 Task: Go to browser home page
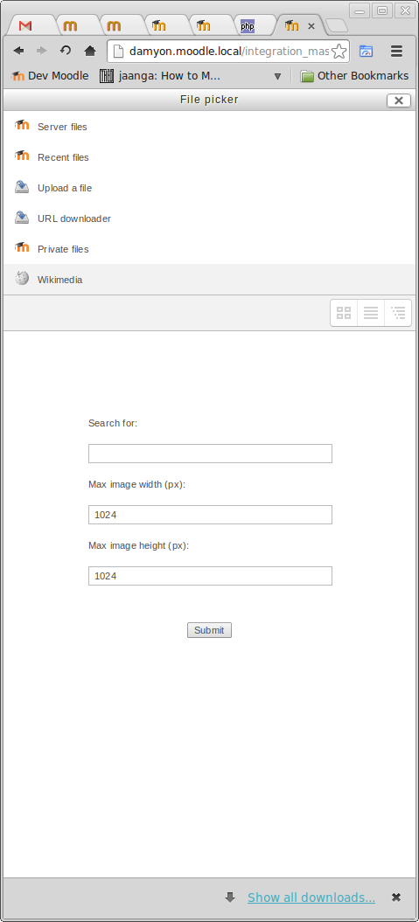coord(89,52)
